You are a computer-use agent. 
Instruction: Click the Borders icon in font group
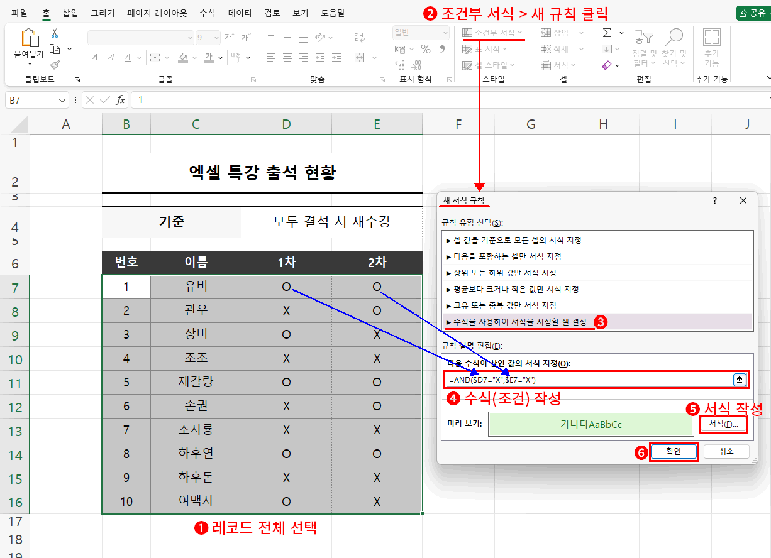[x=154, y=57]
